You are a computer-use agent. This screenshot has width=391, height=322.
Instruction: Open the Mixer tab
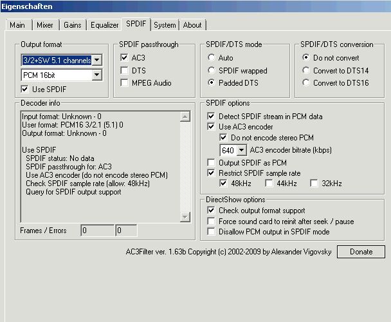(44, 25)
